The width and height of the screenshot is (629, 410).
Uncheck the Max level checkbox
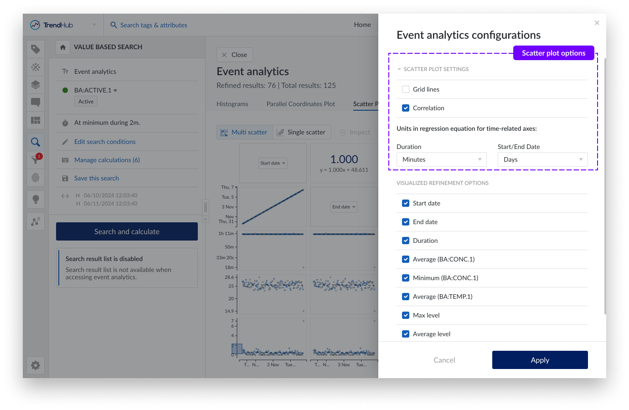[406, 315]
